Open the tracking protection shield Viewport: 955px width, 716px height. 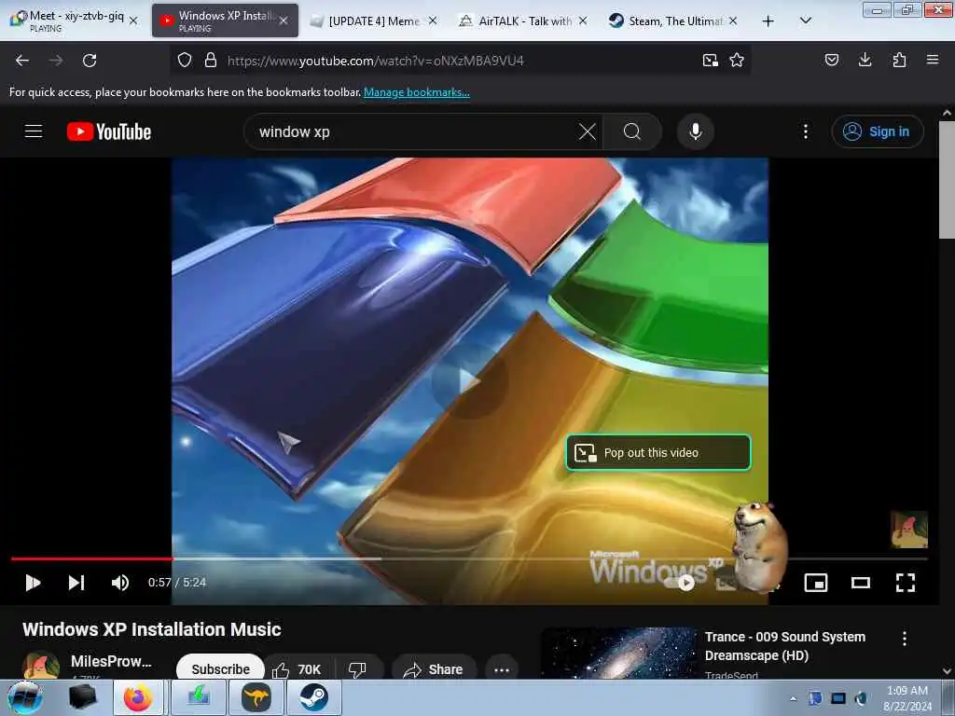(185, 61)
